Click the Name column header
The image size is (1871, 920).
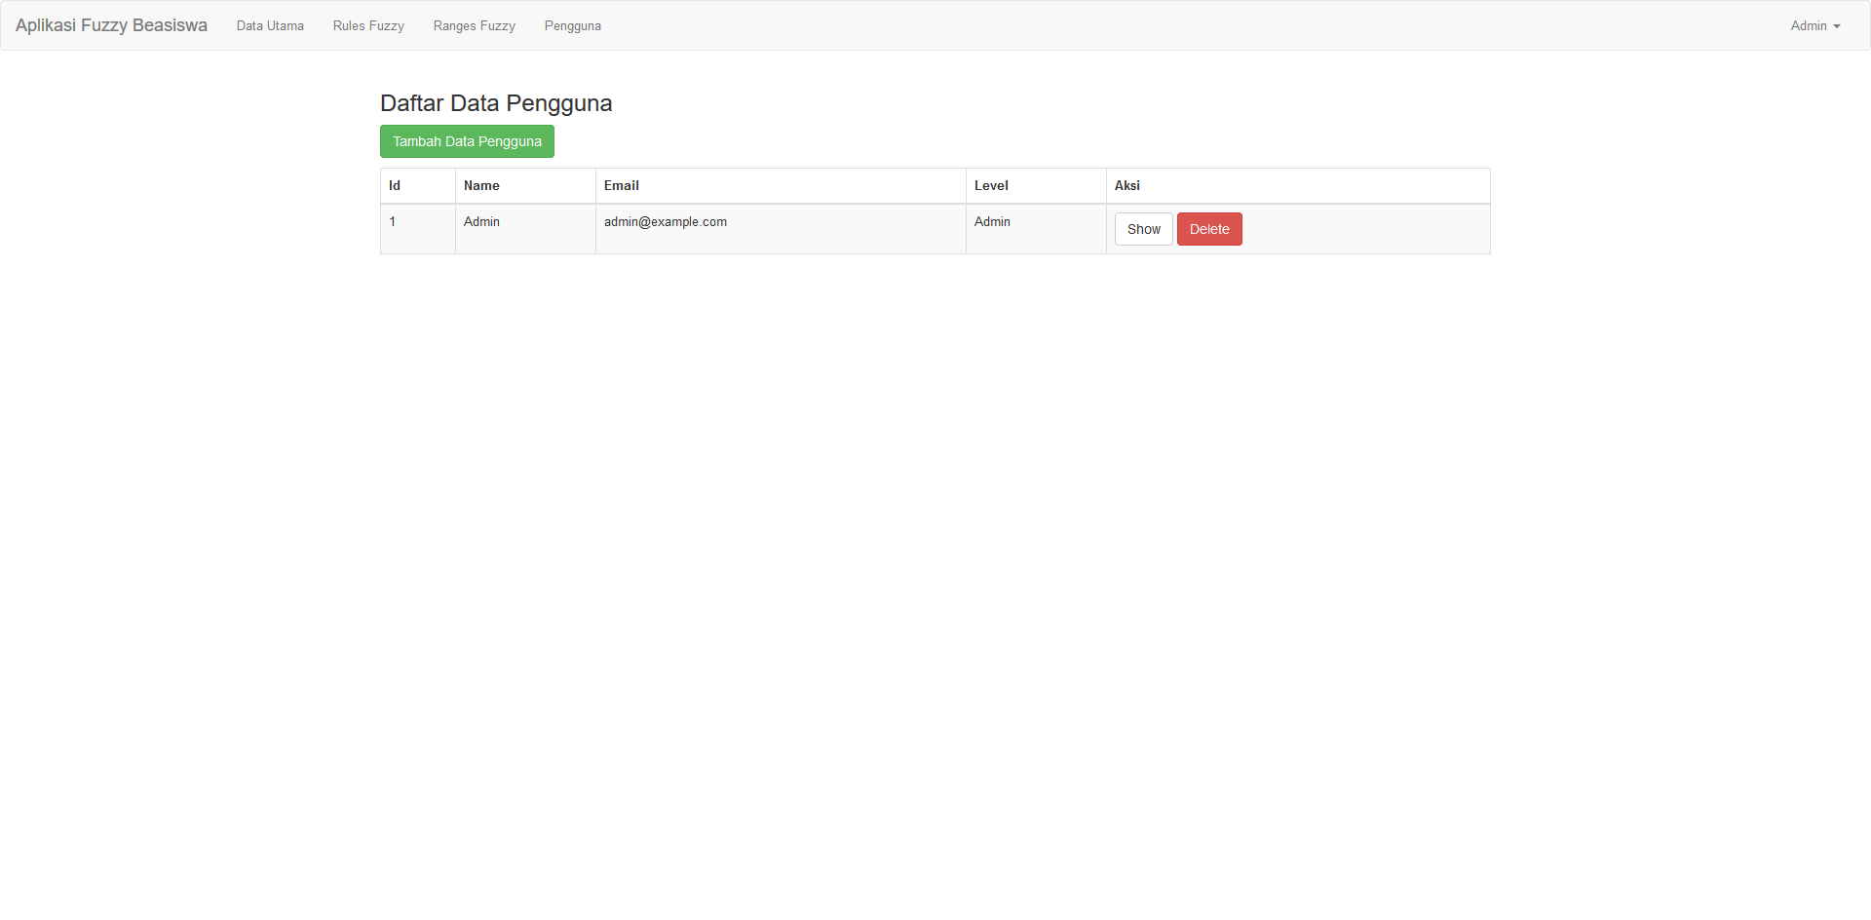point(525,185)
